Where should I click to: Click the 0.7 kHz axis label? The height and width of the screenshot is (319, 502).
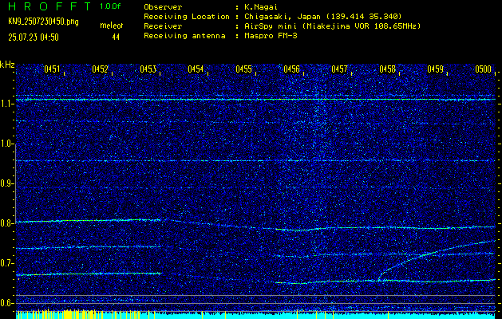click(6, 263)
